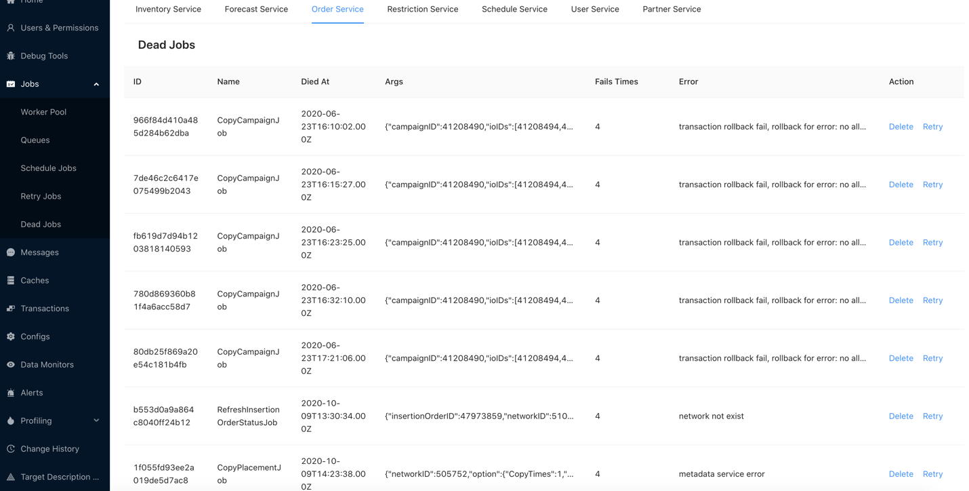Click the Transactions icon in sidebar
The image size is (969, 491).
11,309
